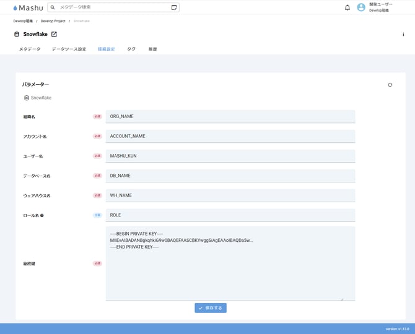Image resolution: width=415 pixels, height=334 pixels.
Task: Click the database icon beside the Snowflake title
Action: click(17, 34)
